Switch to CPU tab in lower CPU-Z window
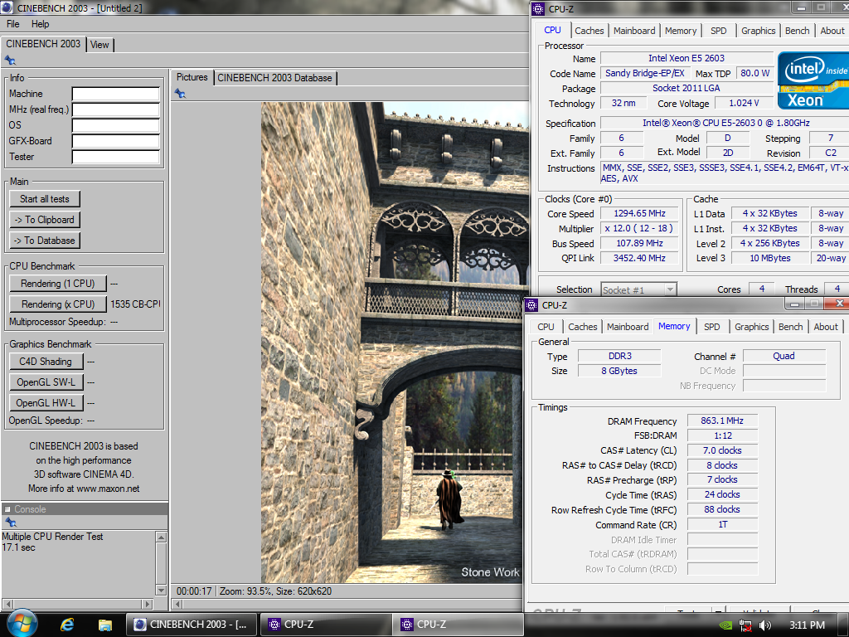This screenshot has width=849, height=637. [x=546, y=327]
